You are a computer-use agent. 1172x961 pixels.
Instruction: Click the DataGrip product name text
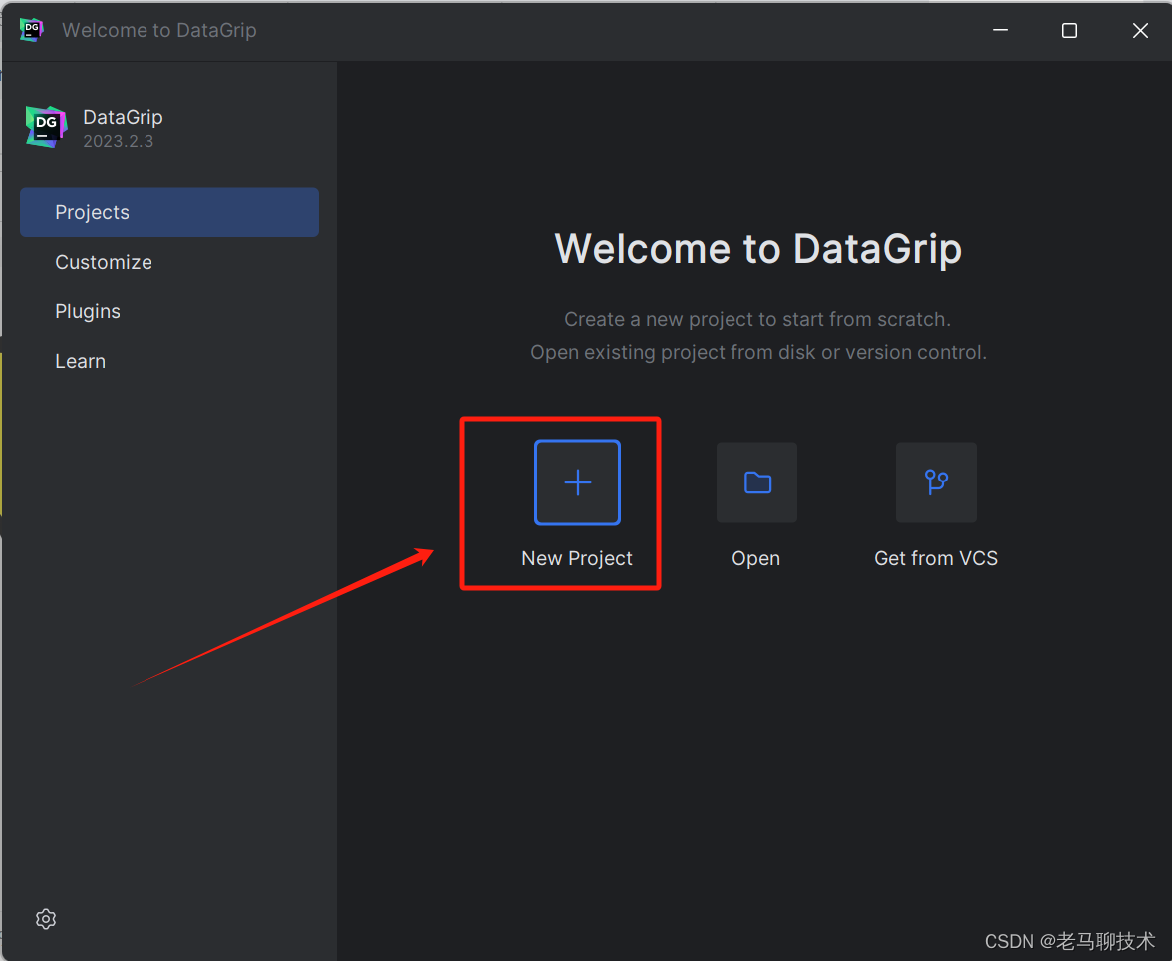[123, 117]
